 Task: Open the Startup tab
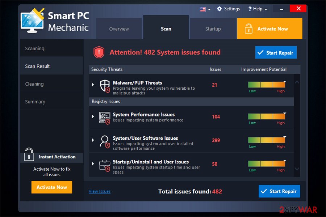pos(213,29)
